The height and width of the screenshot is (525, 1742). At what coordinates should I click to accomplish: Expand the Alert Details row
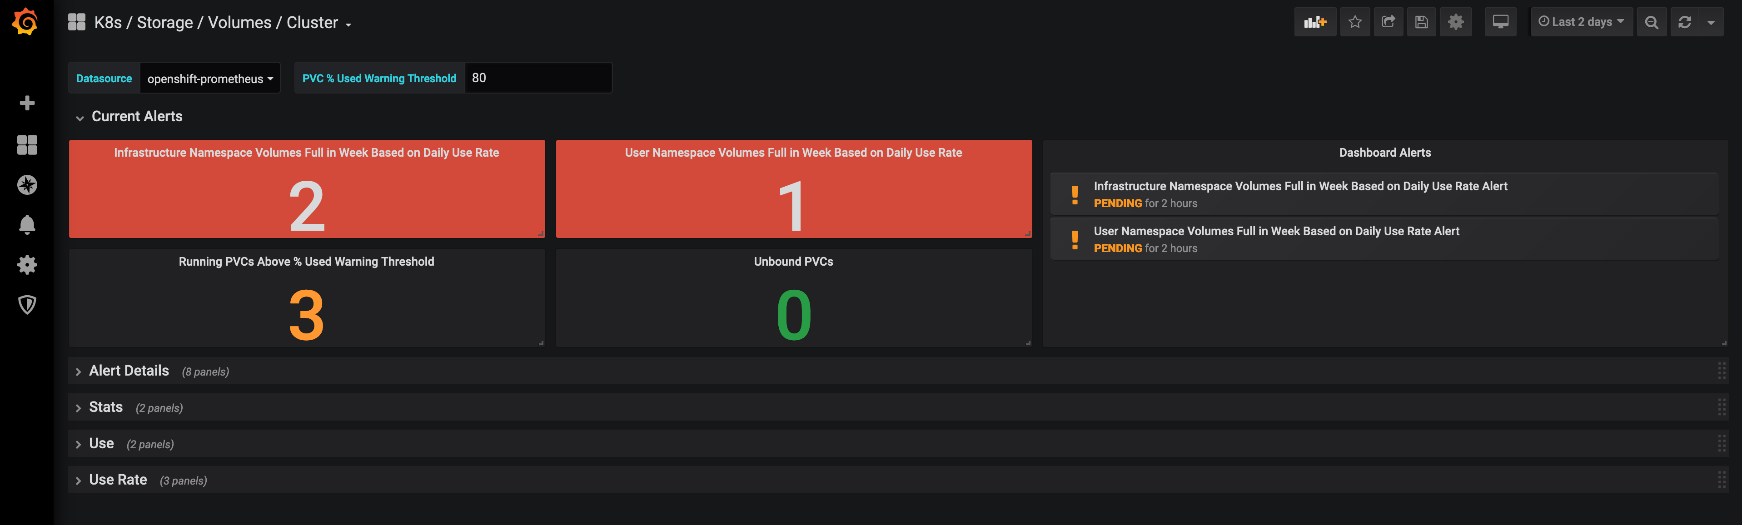pyautogui.click(x=129, y=371)
